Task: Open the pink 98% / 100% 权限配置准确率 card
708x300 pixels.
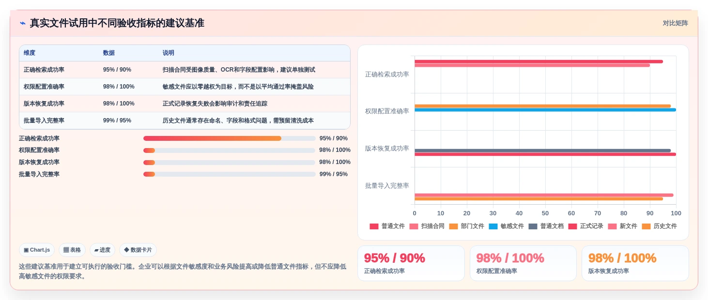Action: pyautogui.click(x=523, y=263)
